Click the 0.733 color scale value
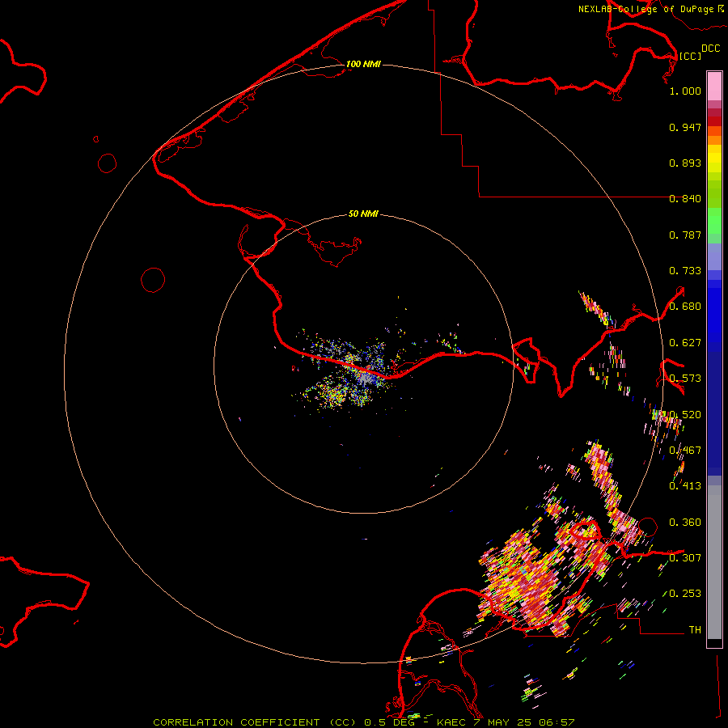The image size is (728, 728). (x=685, y=270)
